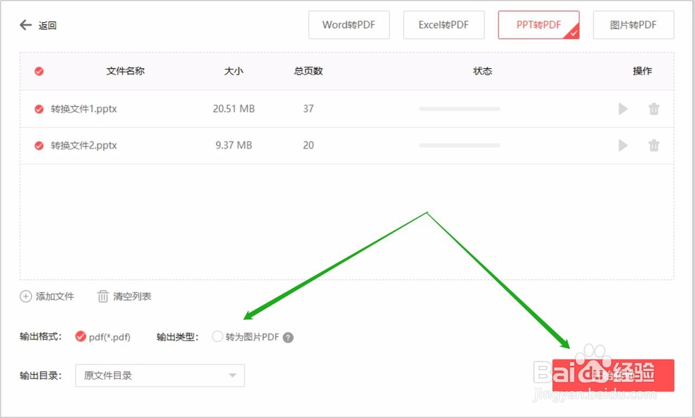Uncheck the checkbox for 转换文件1.pptx
695x418 pixels.
click(39, 108)
